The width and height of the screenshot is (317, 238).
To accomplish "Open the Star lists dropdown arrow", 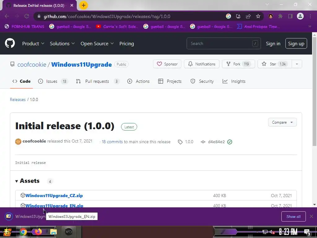I will tap(297, 64).
